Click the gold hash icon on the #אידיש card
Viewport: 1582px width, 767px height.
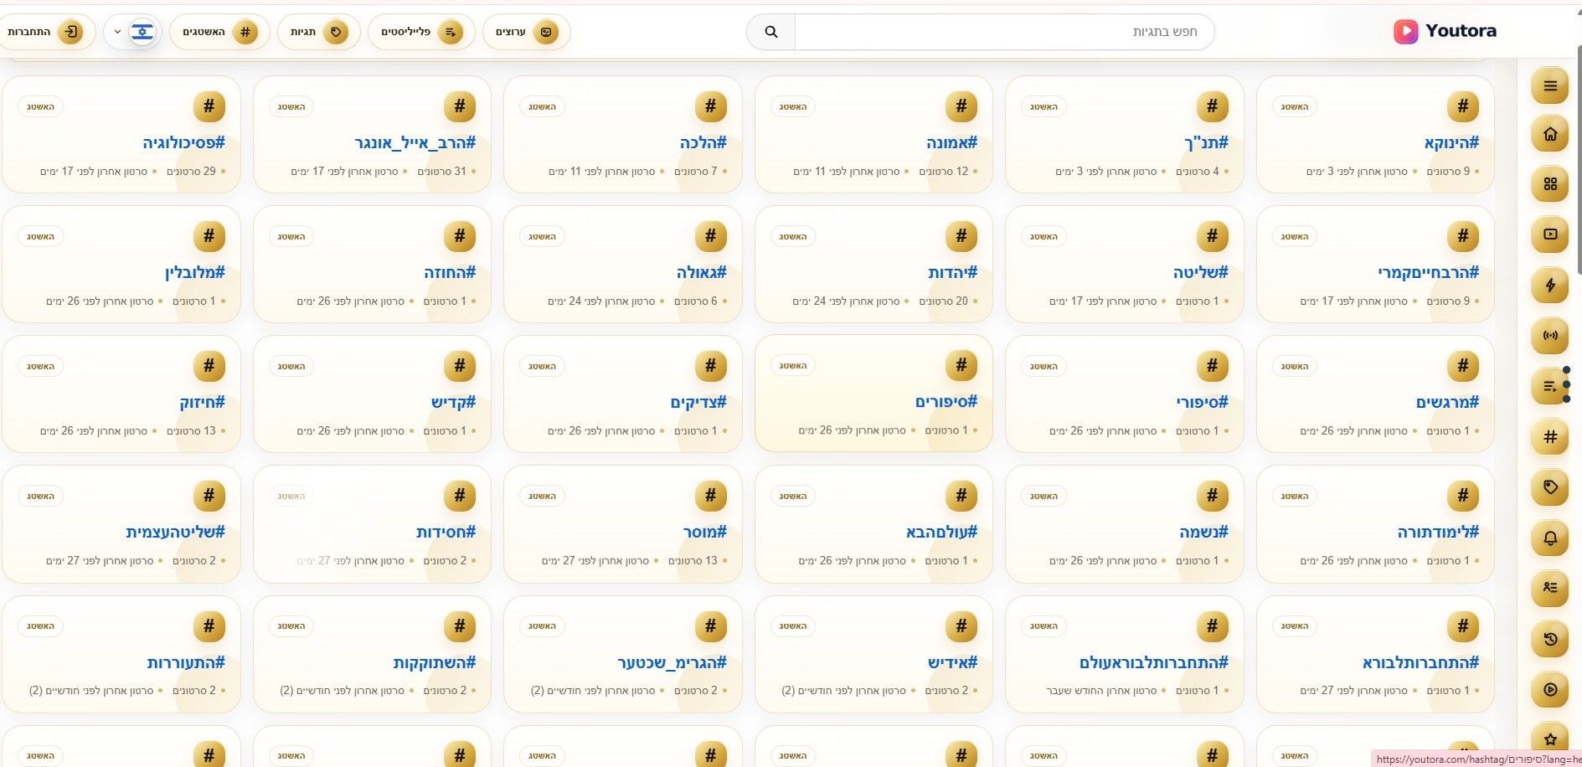(961, 625)
